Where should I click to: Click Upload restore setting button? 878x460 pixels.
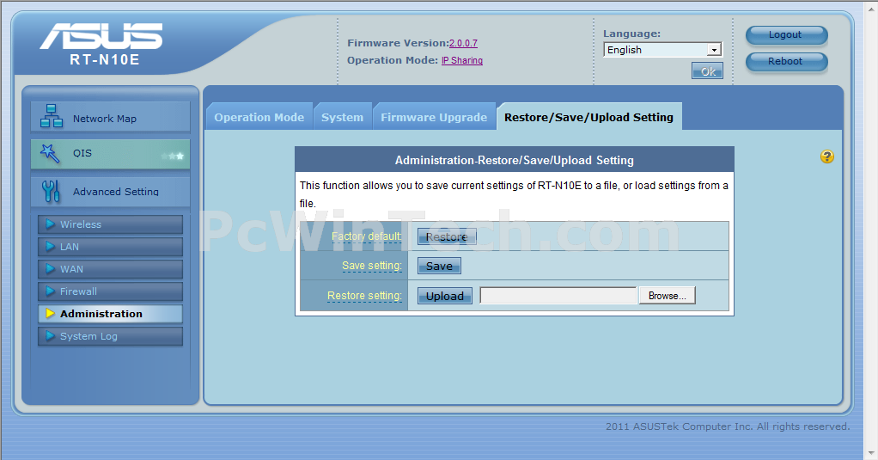[445, 296]
